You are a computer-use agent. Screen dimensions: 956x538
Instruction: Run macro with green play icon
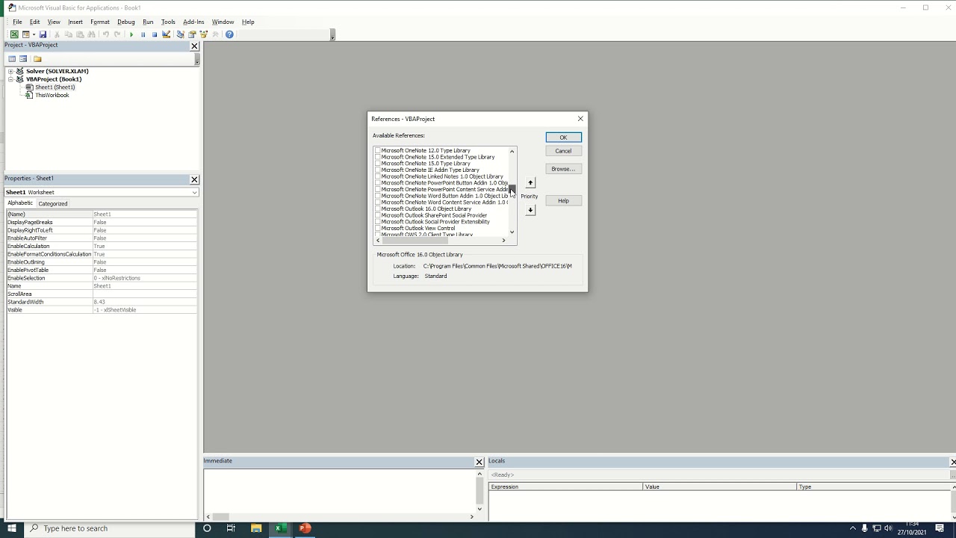(x=131, y=34)
